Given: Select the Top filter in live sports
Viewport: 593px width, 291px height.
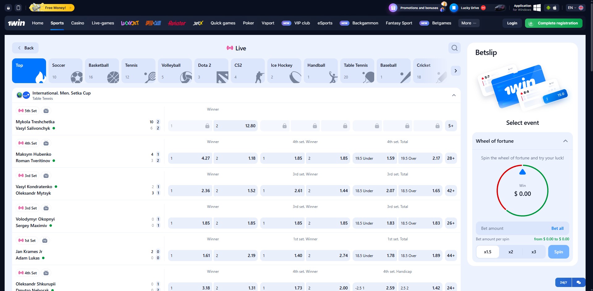Looking at the screenshot, I should (29, 70).
